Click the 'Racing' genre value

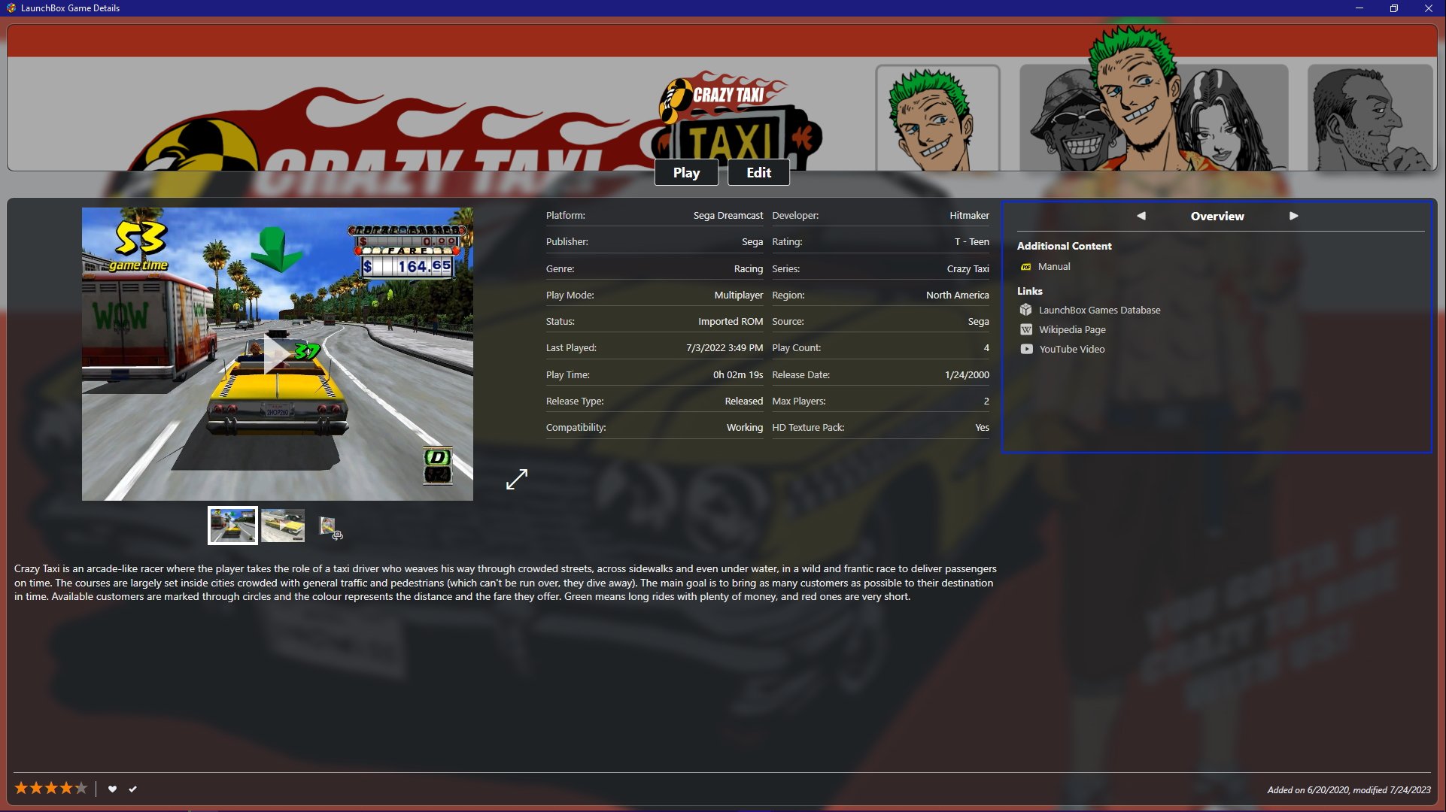(748, 268)
